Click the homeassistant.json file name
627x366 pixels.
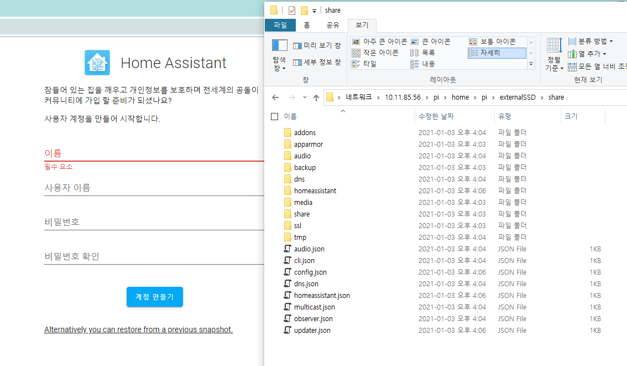(322, 295)
